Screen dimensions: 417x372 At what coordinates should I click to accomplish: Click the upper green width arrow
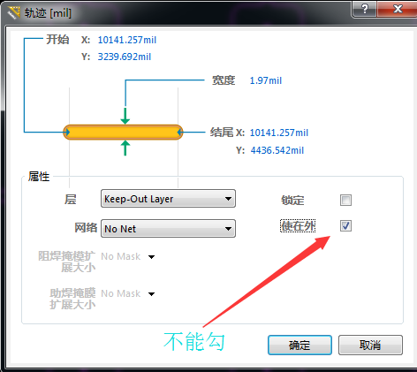tap(125, 116)
